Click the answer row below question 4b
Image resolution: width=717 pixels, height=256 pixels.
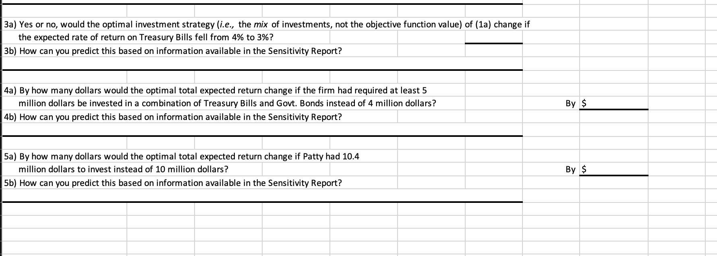(x=262, y=130)
